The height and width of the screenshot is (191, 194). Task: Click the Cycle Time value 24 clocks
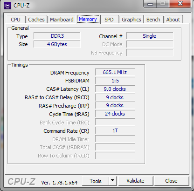[115, 114]
